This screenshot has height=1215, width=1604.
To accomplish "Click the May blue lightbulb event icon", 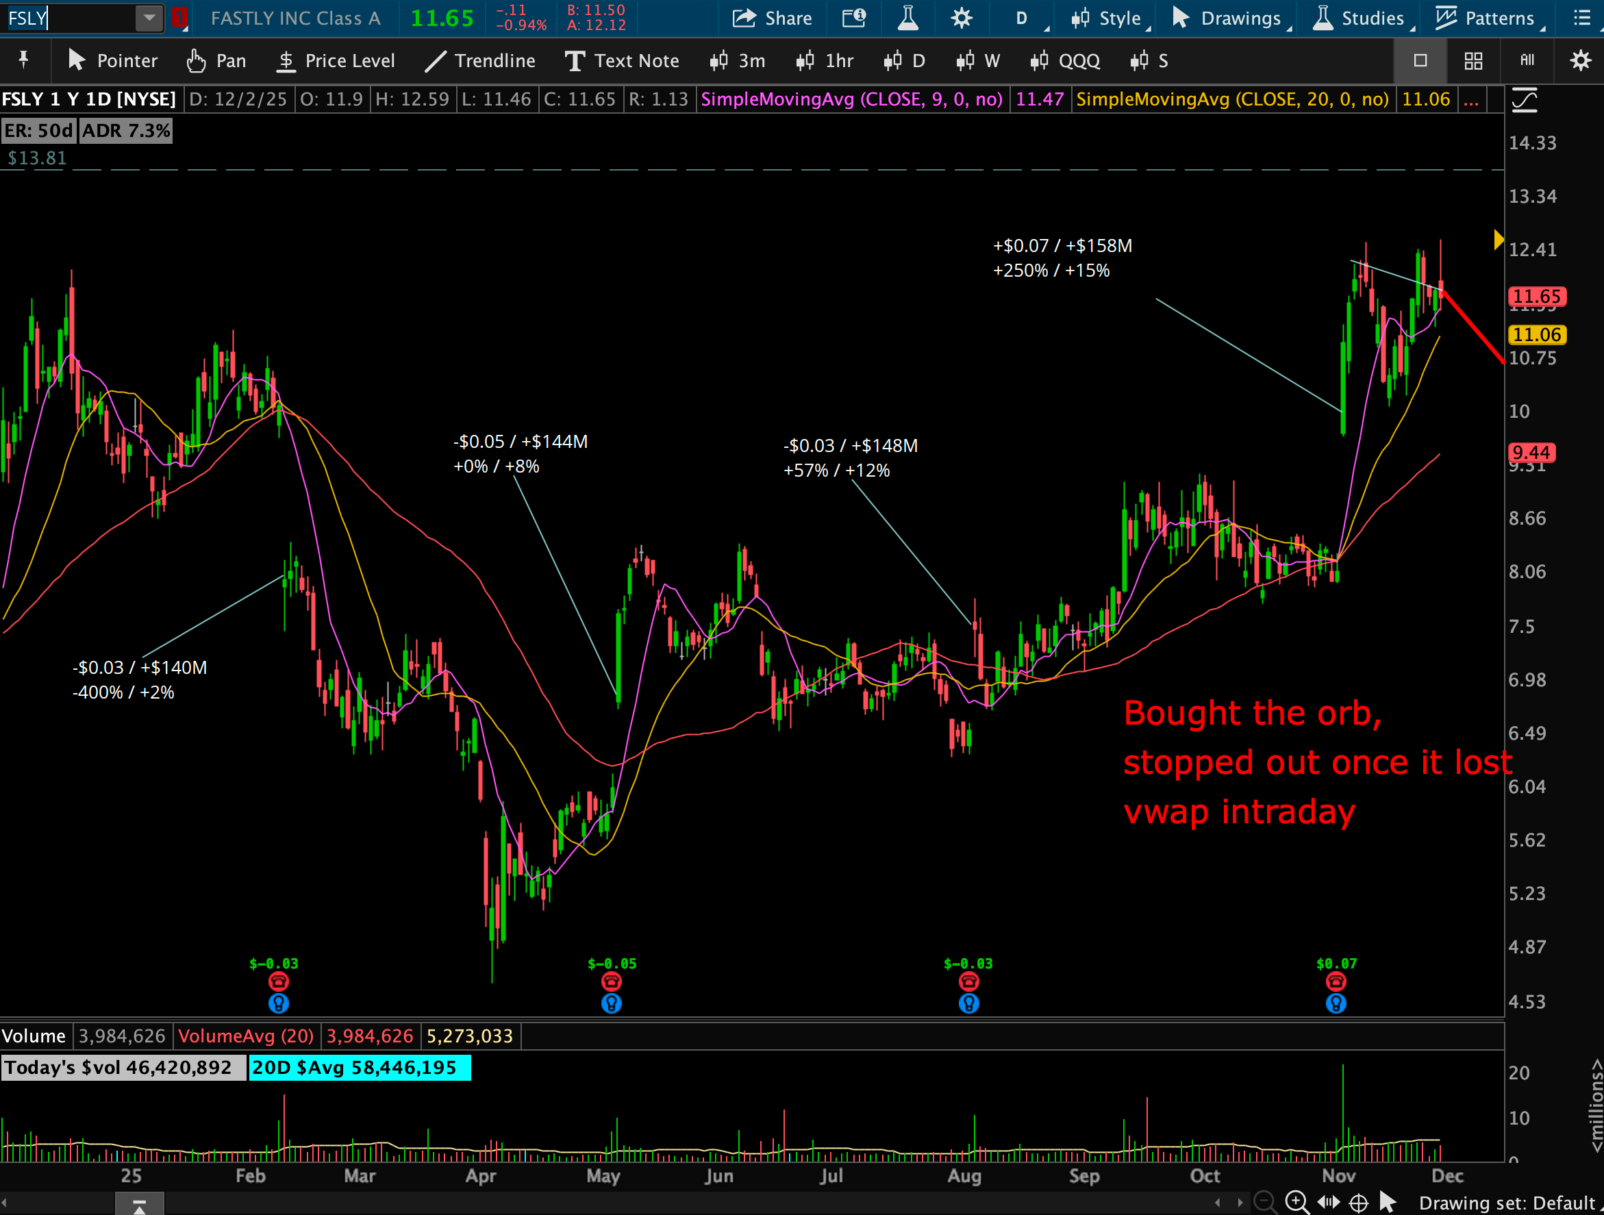I will tap(612, 1003).
